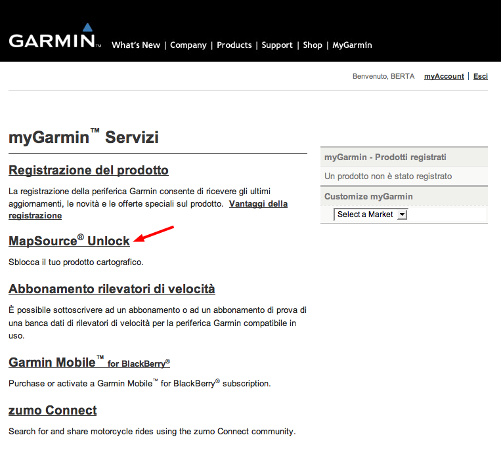The height and width of the screenshot is (452, 501).
Task: Expand the Select a Market dropdown
Action: 370,215
